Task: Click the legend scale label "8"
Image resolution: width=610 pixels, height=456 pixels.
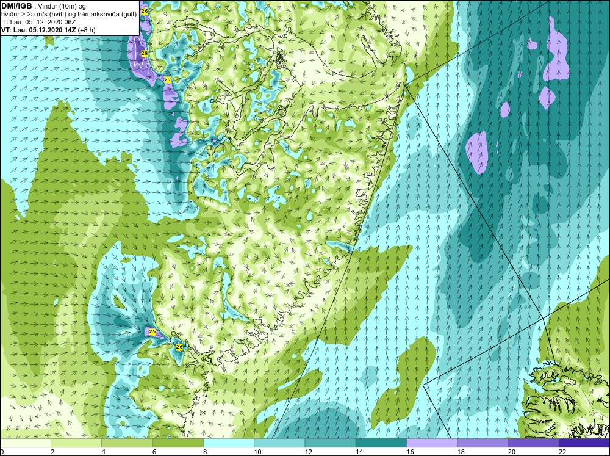Action: (205, 452)
